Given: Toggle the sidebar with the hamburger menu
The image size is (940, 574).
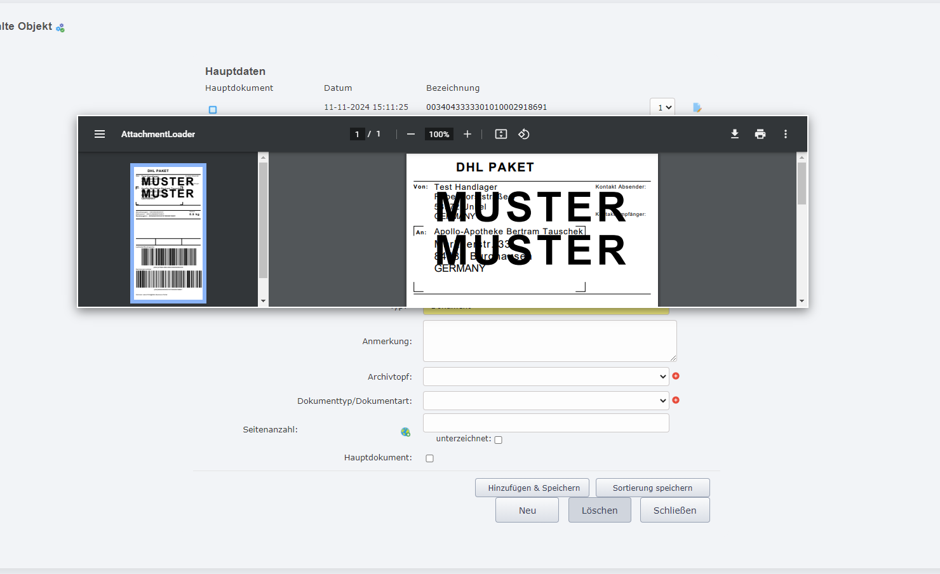Looking at the screenshot, I should tap(100, 134).
